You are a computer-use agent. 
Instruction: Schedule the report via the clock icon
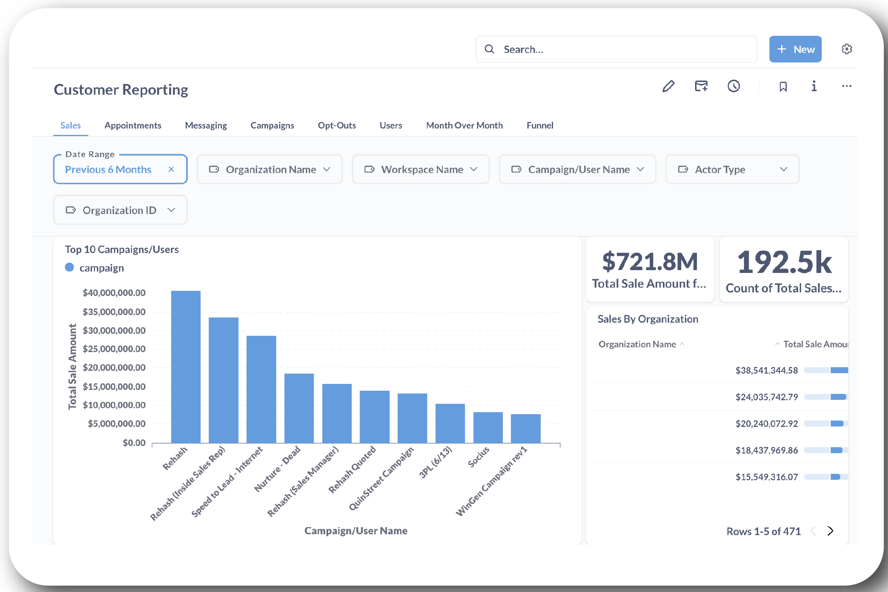pos(734,86)
